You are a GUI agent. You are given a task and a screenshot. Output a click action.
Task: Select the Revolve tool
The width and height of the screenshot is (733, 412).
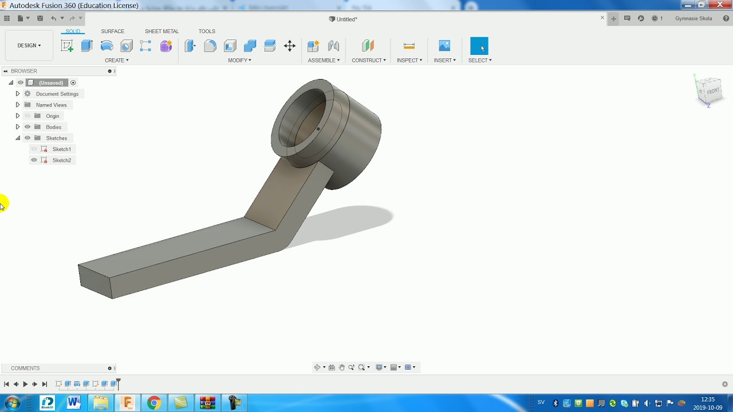click(x=107, y=46)
